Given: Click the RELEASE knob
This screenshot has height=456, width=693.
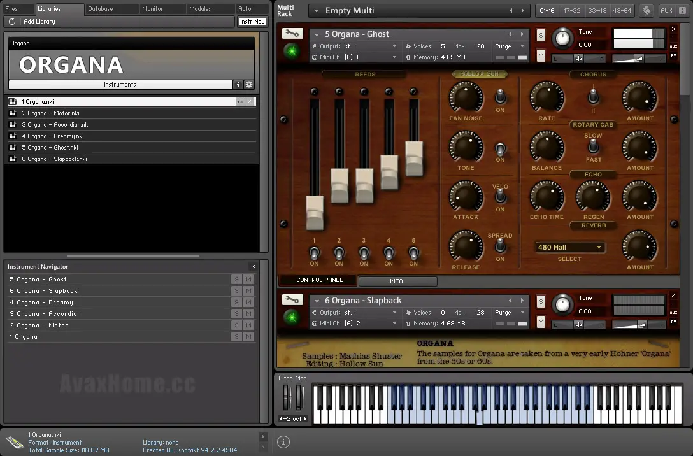Looking at the screenshot, I should (466, 246).
